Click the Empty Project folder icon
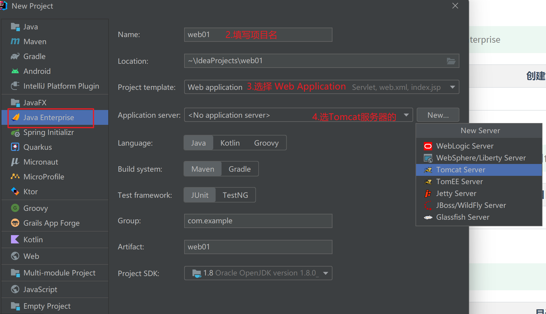Image resolution: width=546 pixels, height=314 pixels. [15, 306]
